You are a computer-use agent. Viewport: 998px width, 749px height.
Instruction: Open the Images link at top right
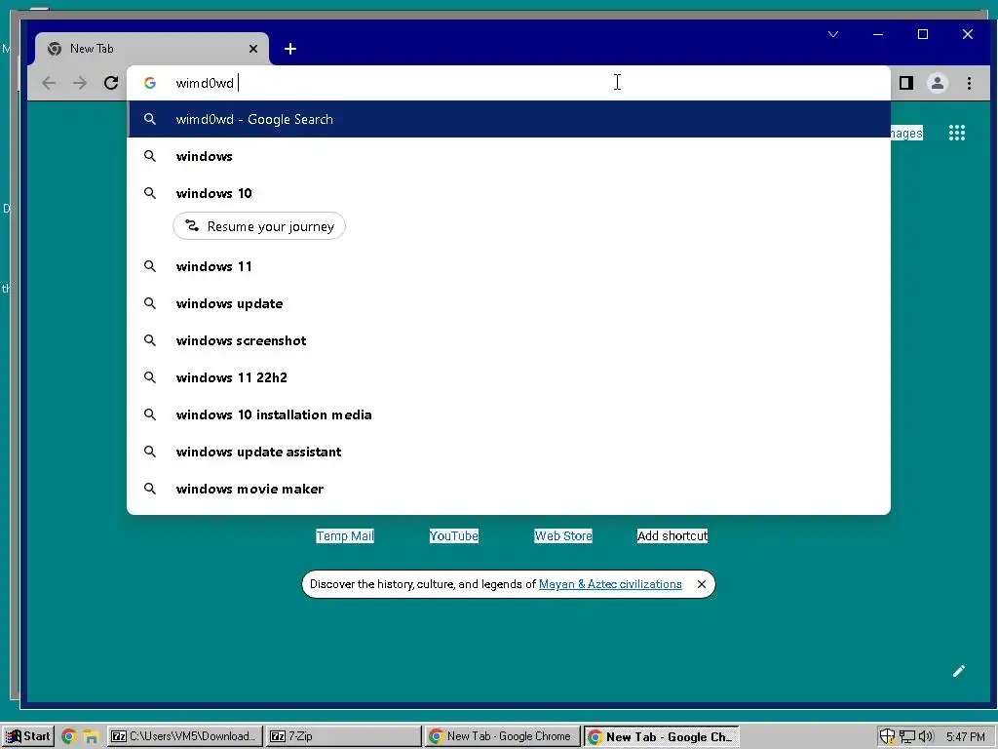906,133
